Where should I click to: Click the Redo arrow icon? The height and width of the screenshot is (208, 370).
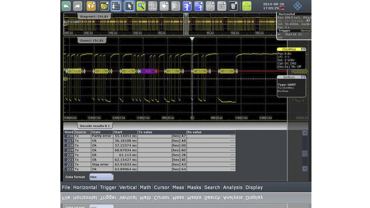[x=77, y=6]
